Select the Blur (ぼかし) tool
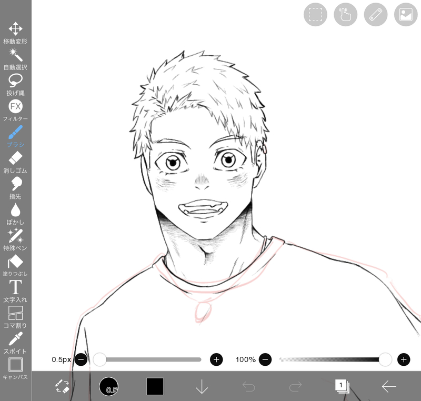421x401 pixels. click(x=15, y=214)
